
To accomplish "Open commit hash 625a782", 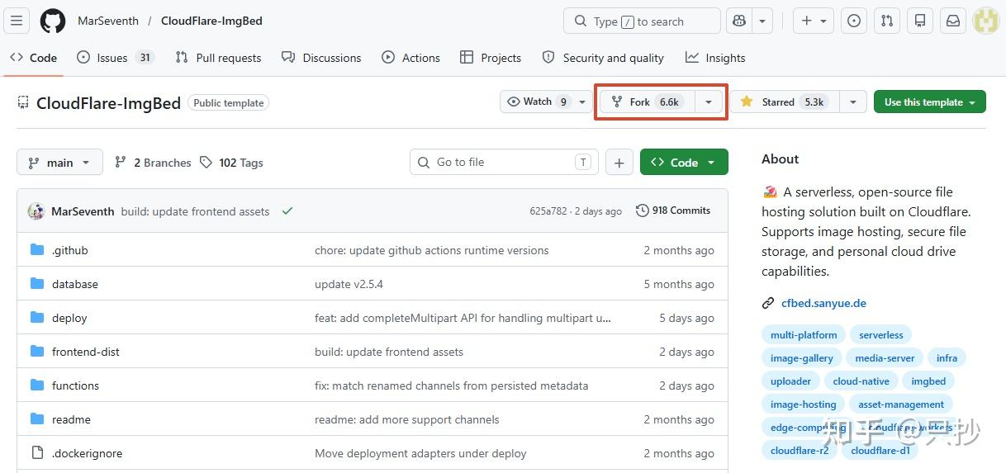I will [548, 211].
